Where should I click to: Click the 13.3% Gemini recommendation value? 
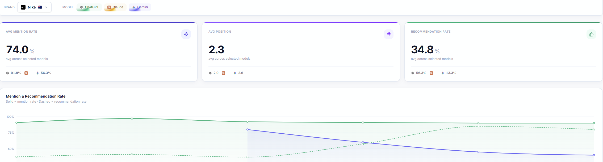click(451, 73)
